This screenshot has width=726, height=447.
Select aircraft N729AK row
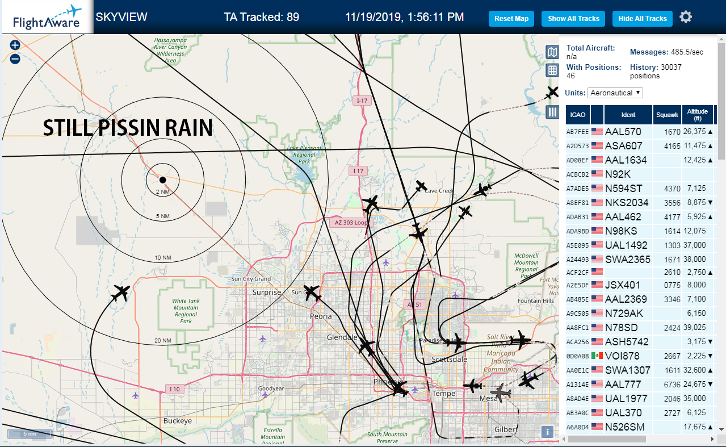[640, 313]
